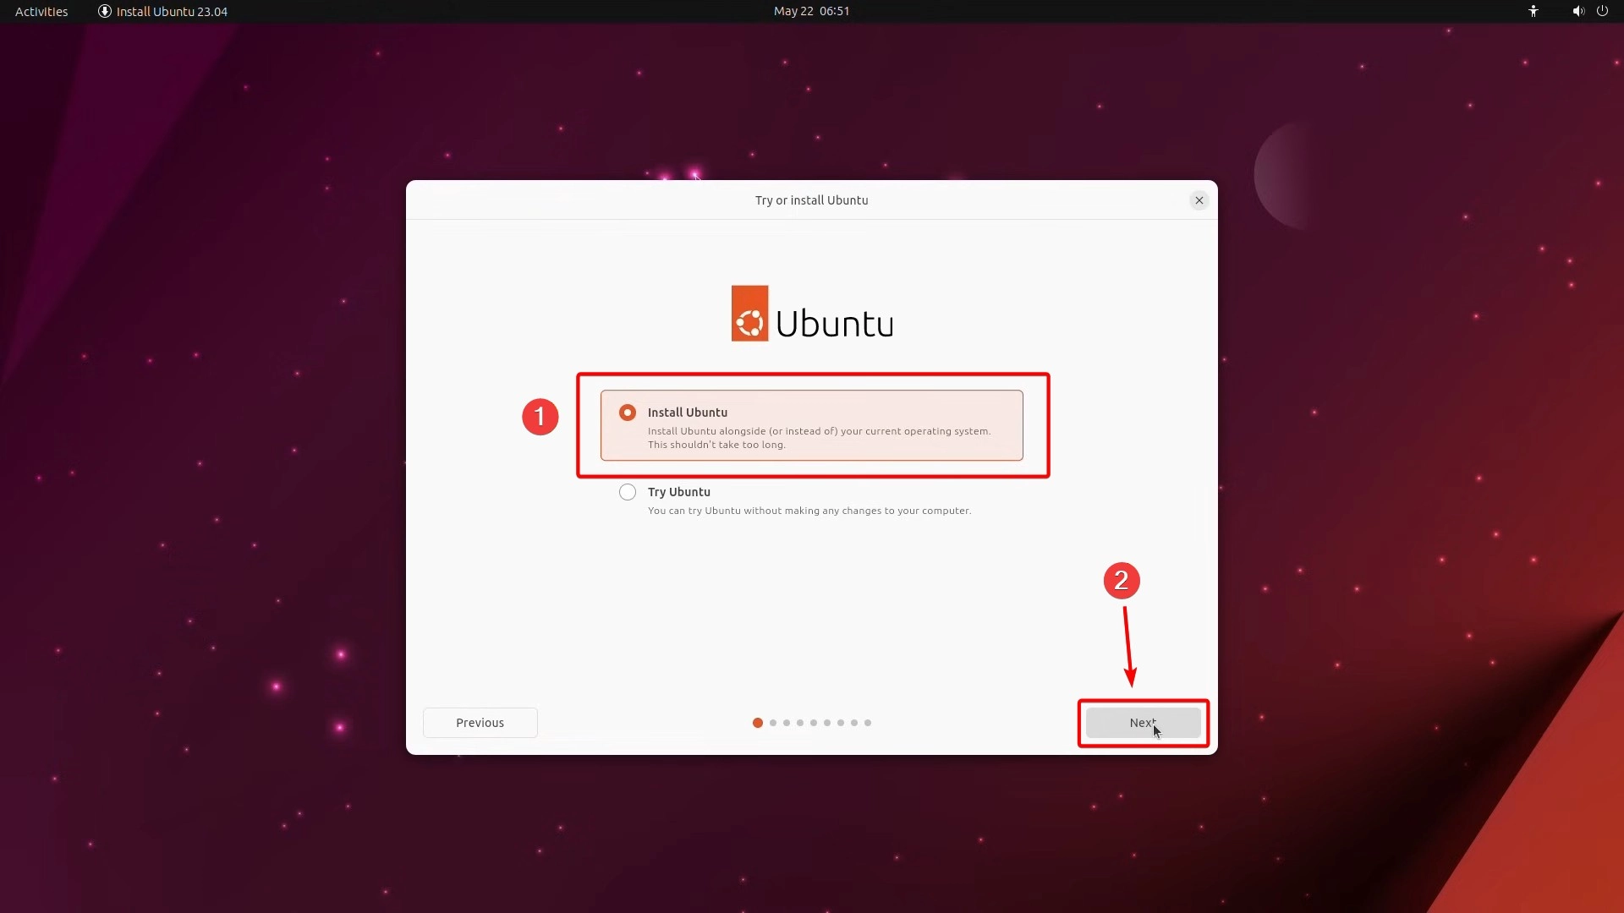Click 'Install Ubuntu alongside (or instead of)' description
Screen dimensions: 1624x913
coord(819,438)
